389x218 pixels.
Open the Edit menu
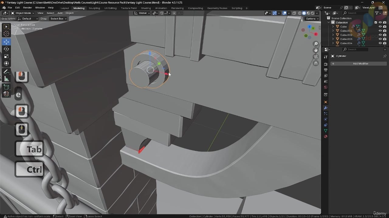tap(18, 8)
